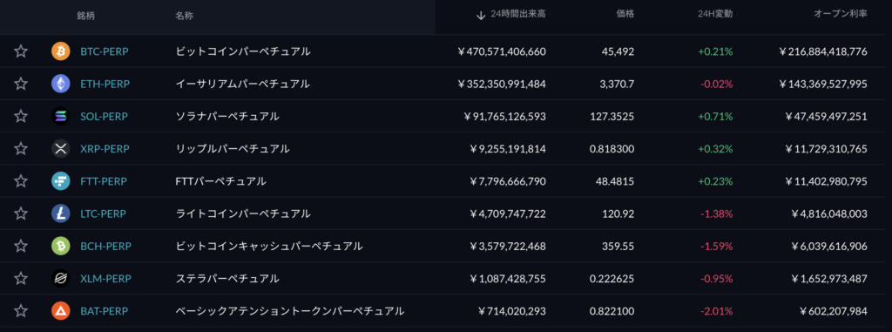Select the 名称 column header
Image resolution: width=892 pixels, height=332 pixels.
(185, 16)
